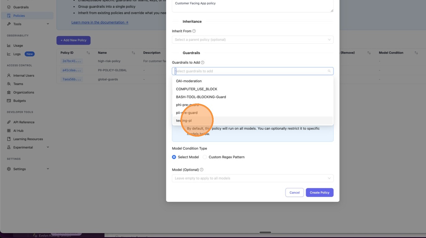Click the New badge beside Logs
Image resolution: width=426 pixels, height=238 pixels.
tap(29, 54)
